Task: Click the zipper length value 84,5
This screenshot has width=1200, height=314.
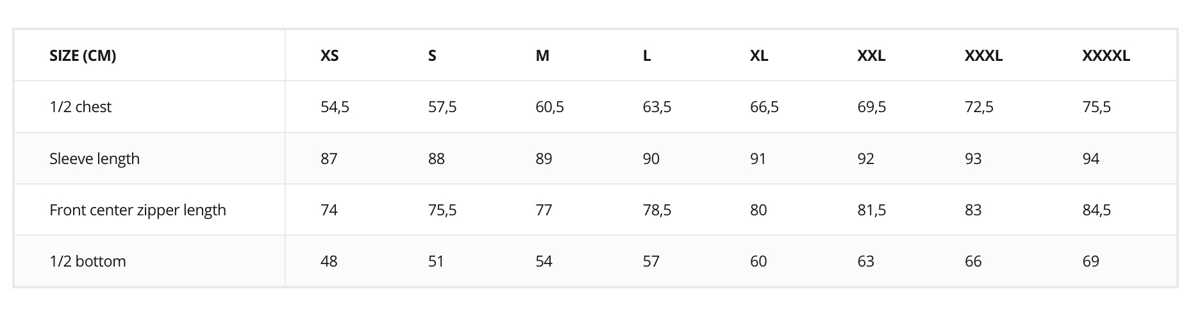Action: (1096, 210)
